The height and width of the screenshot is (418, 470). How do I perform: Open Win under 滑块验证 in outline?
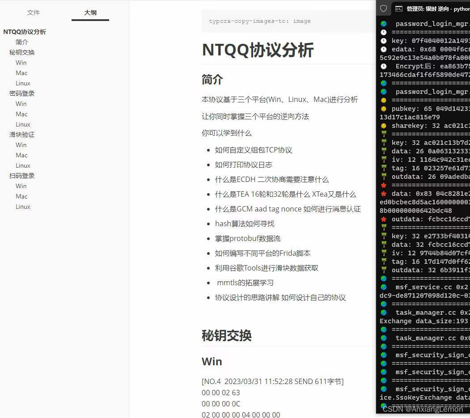(x=21, y=145)
